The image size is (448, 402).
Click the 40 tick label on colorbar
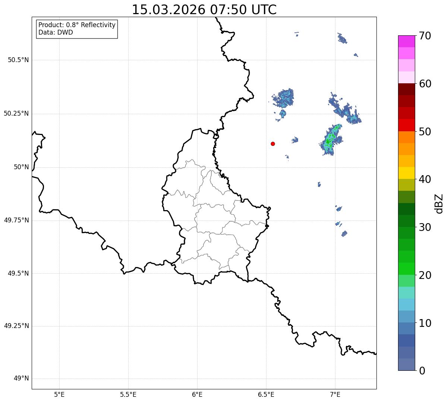(425, 179)
